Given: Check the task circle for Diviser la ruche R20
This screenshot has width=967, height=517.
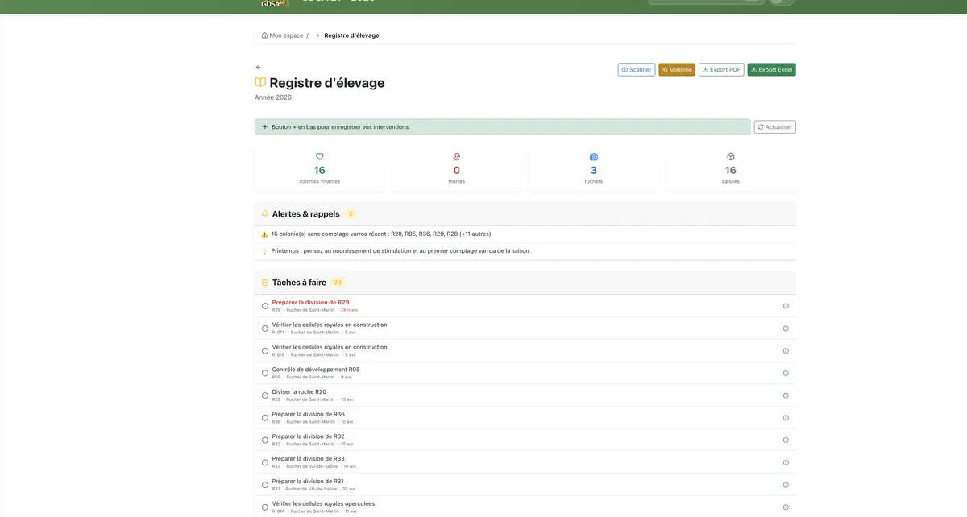Looking at the screenshot, I should 264,395.
